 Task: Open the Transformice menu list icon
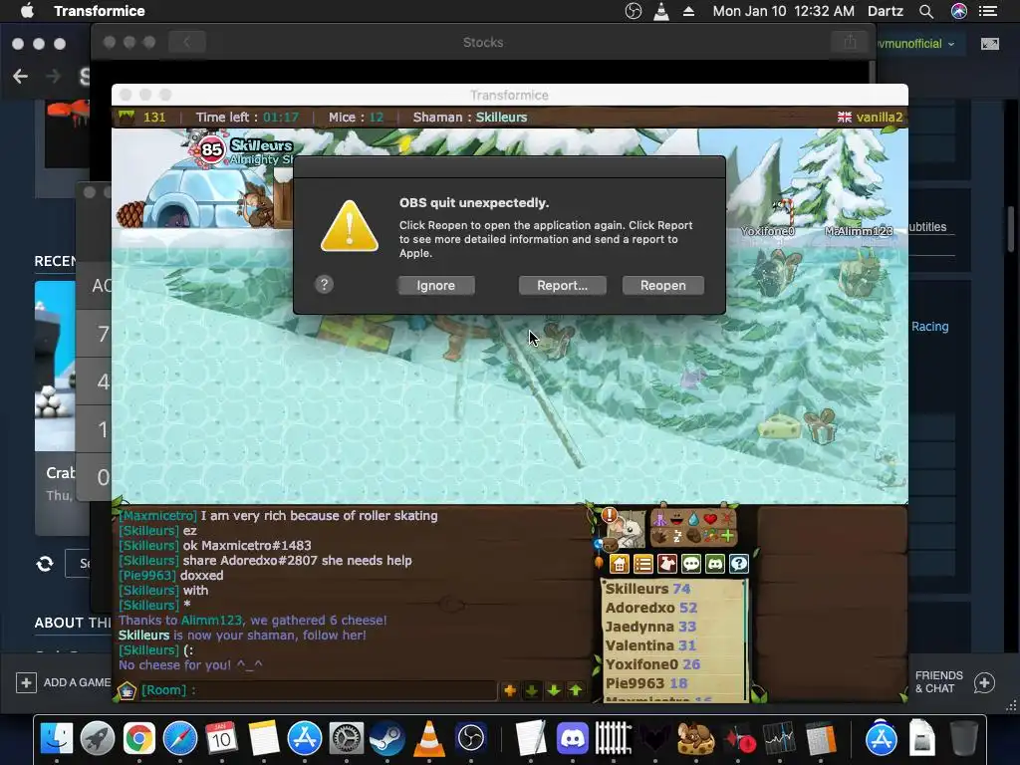642,564
